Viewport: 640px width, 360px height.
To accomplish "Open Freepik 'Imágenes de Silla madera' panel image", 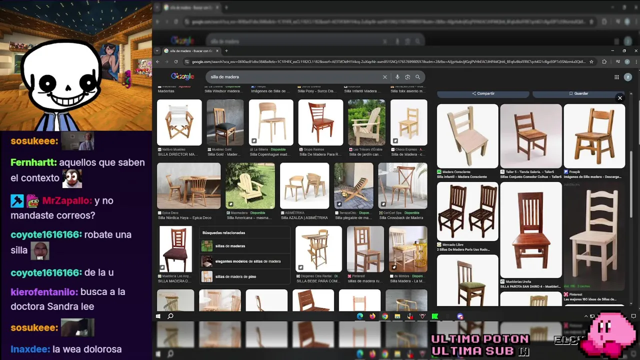I will click(594, 136).
